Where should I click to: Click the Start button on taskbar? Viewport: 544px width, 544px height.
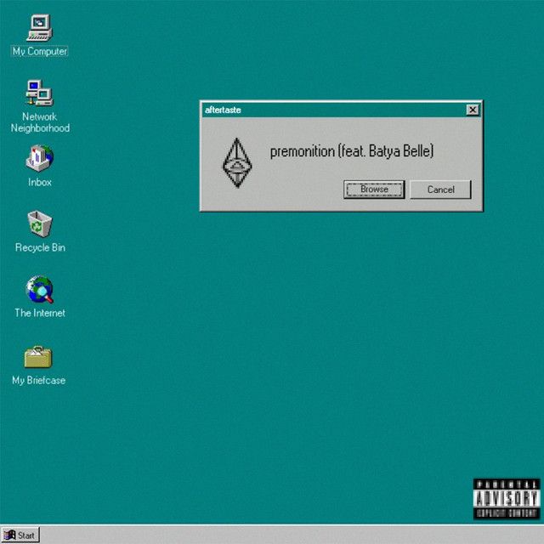tap(20, 535)
